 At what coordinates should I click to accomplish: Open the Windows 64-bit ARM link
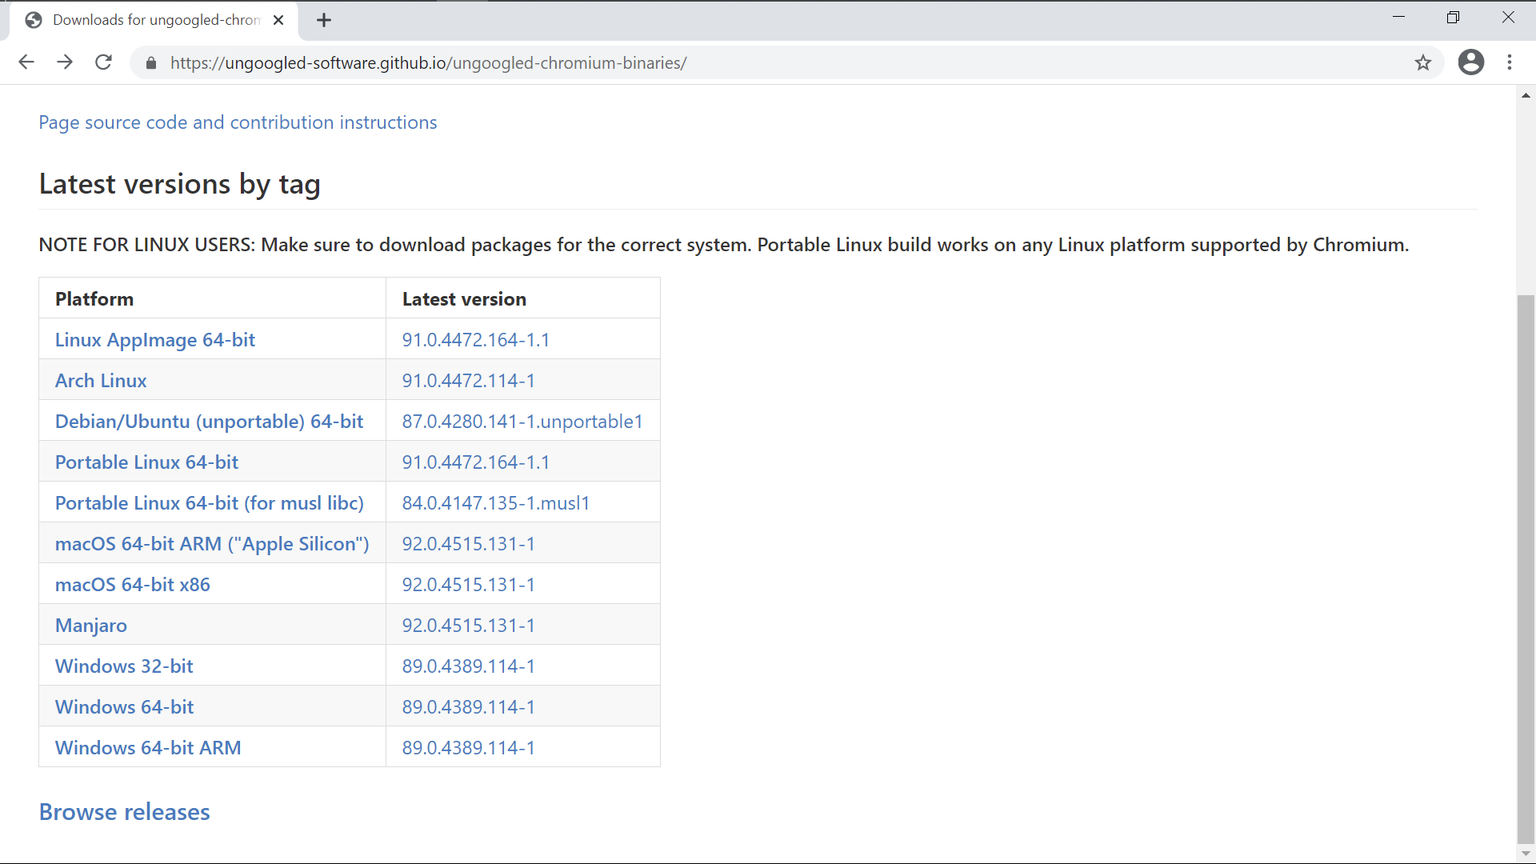[148, 748]
